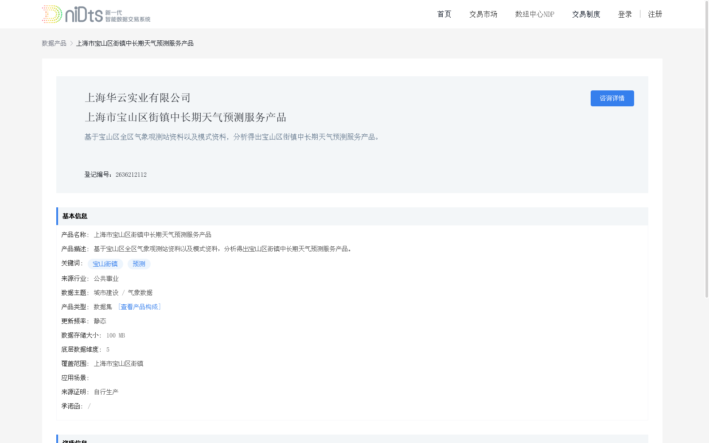Click the 静态 update frequency value
Image resolution: width=709 pixels, height=443 pixels.
[100, 321]
